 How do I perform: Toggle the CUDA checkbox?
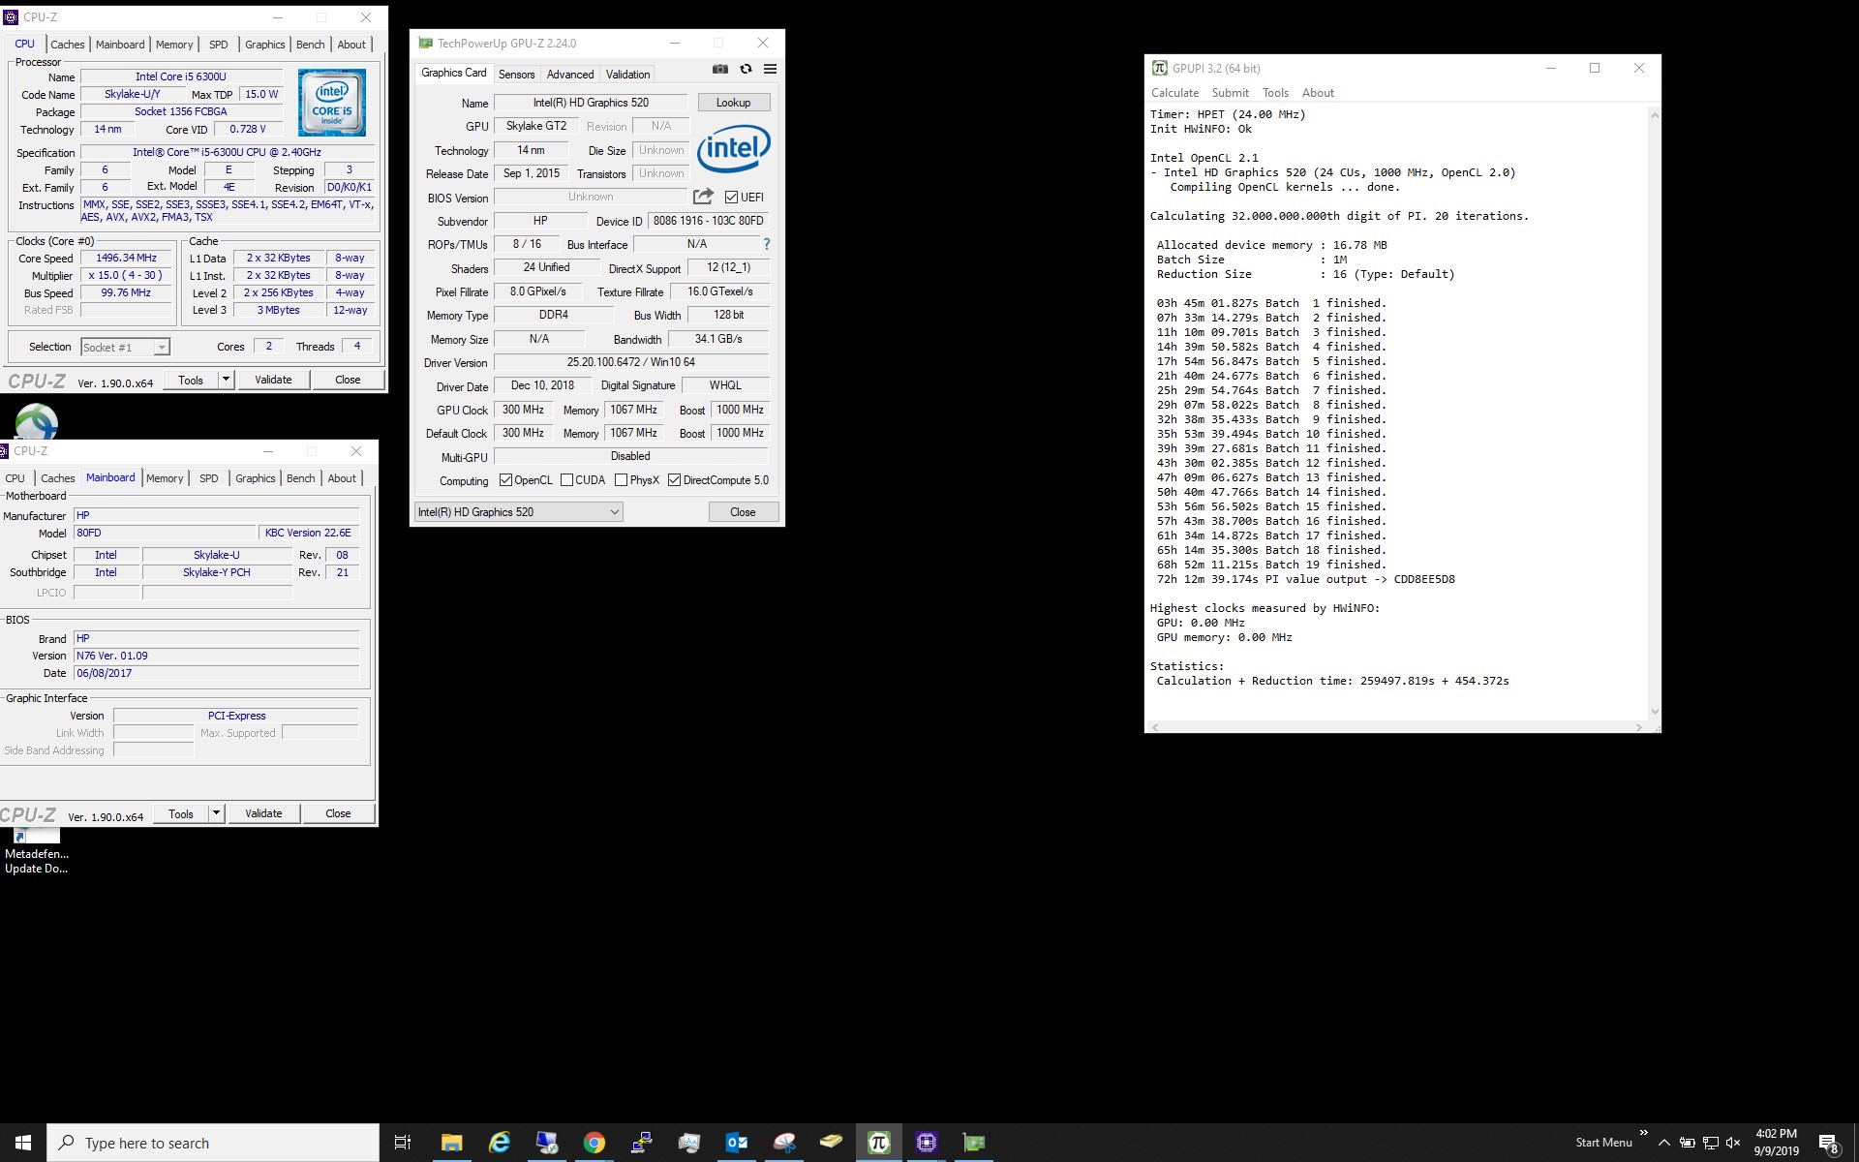pyautogui.click(x=566, y=480)
